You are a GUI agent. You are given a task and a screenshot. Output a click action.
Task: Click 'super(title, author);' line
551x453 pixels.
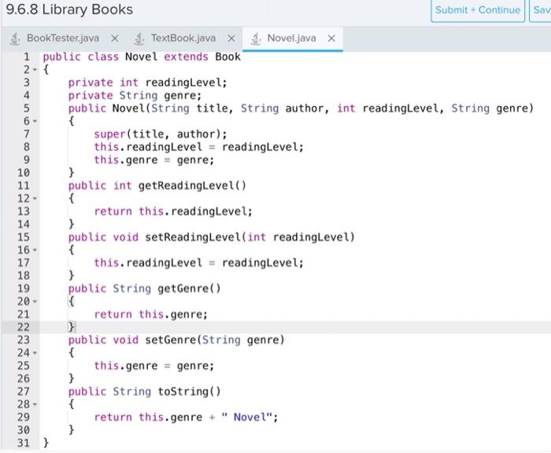(x=161, y=134)
